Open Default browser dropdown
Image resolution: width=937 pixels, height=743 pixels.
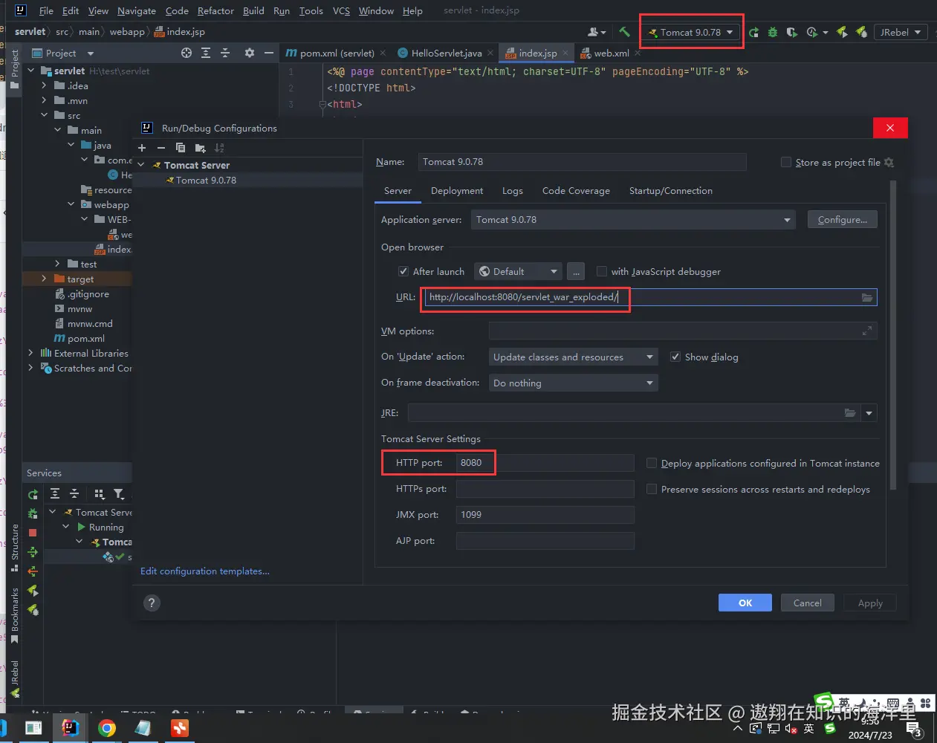click(x=517, y=271)
